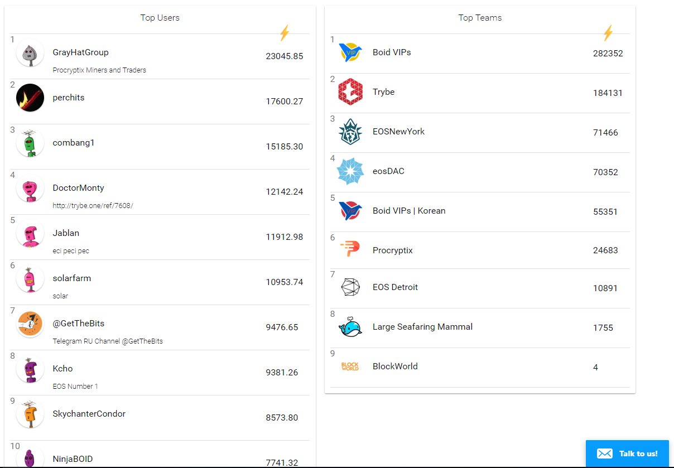This screenshot has height=468, width=674.
Task: Click Kcho username
Action: (62, 369)
